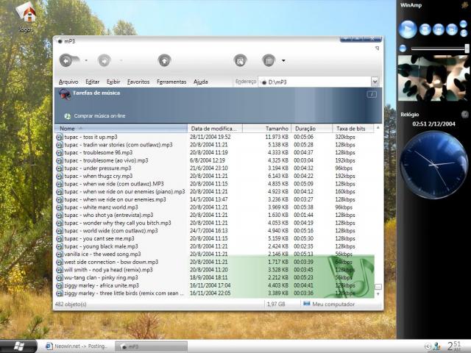Open the Editar menu
This screenshot has height=353, width=471.
[92, 82]
